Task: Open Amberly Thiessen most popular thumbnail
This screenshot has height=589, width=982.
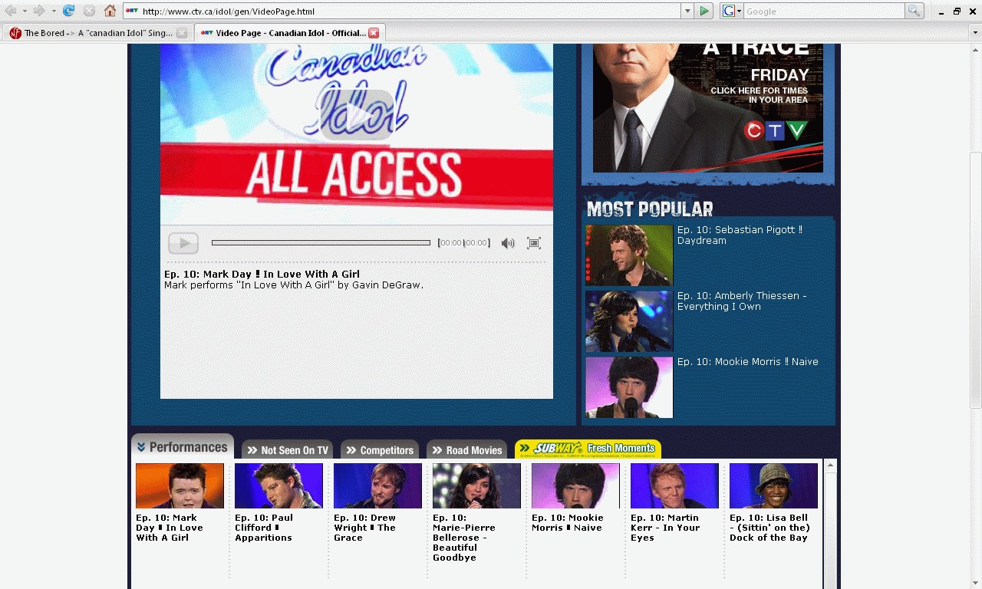Action: pyautogui.click(x=629, y=321)
